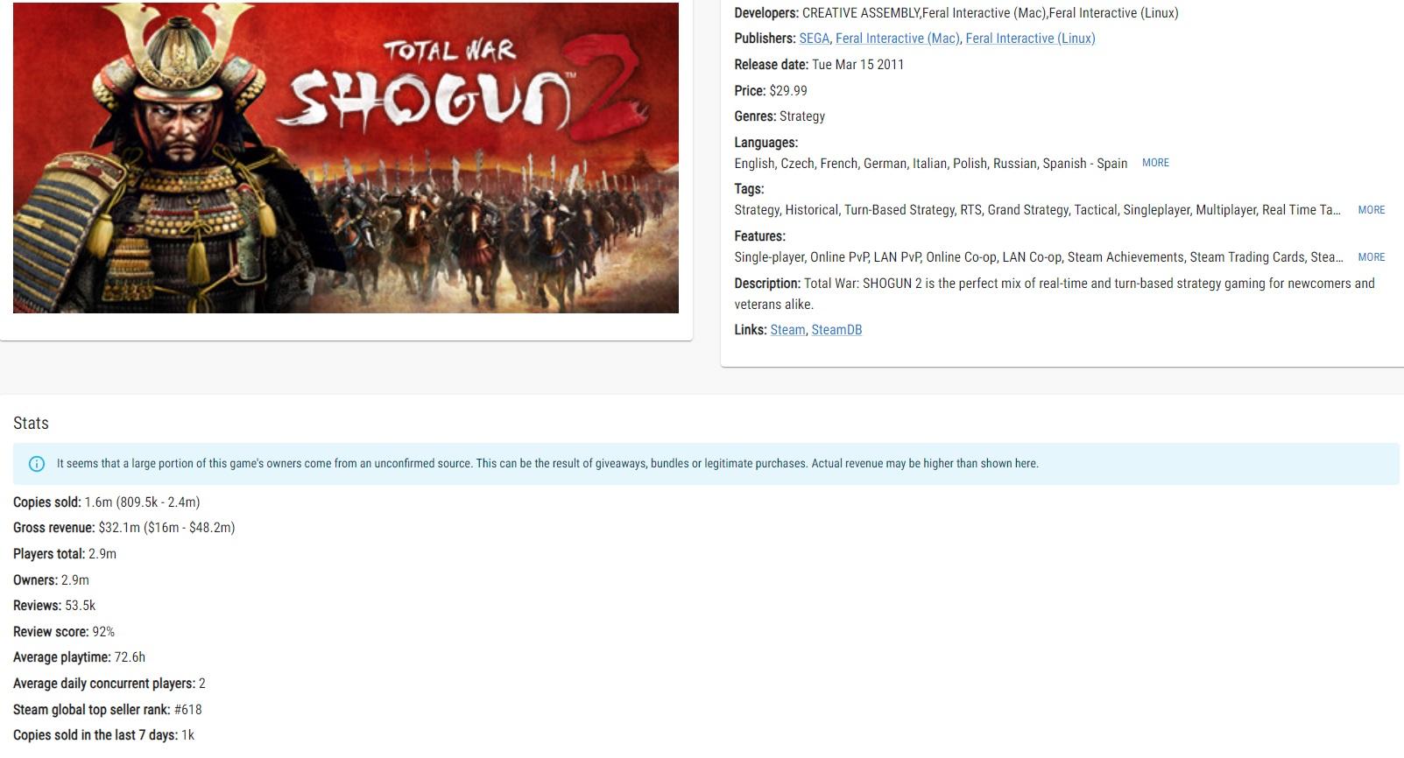Expand MORE next to Features list

[1371, 257]
